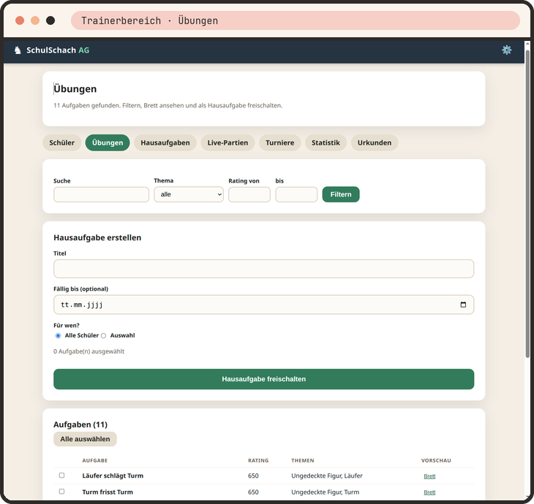This screenshot has height=504, width=534.
Task: Click the Alle auswählen button
Action: click(x=85, y=439)
